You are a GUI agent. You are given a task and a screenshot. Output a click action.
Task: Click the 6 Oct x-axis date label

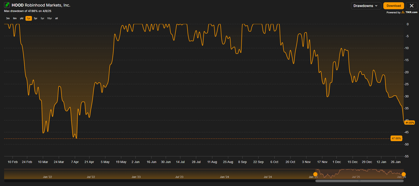point(274,162)
